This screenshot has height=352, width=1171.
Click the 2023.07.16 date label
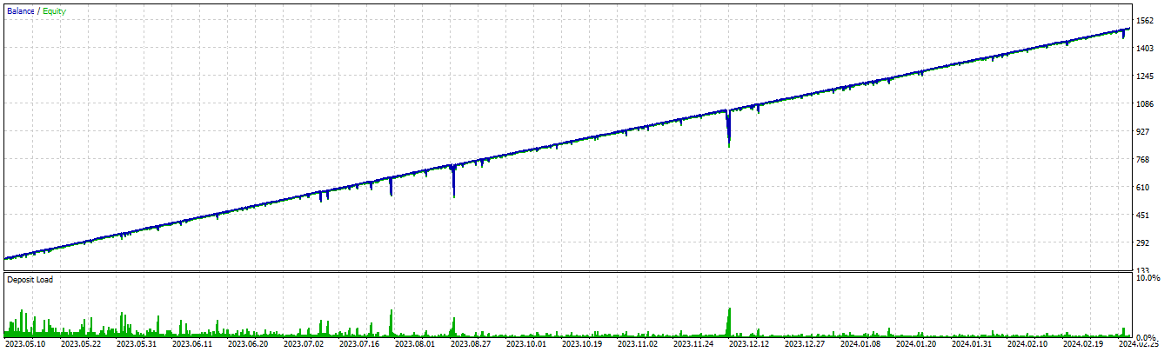coord(359,345)
